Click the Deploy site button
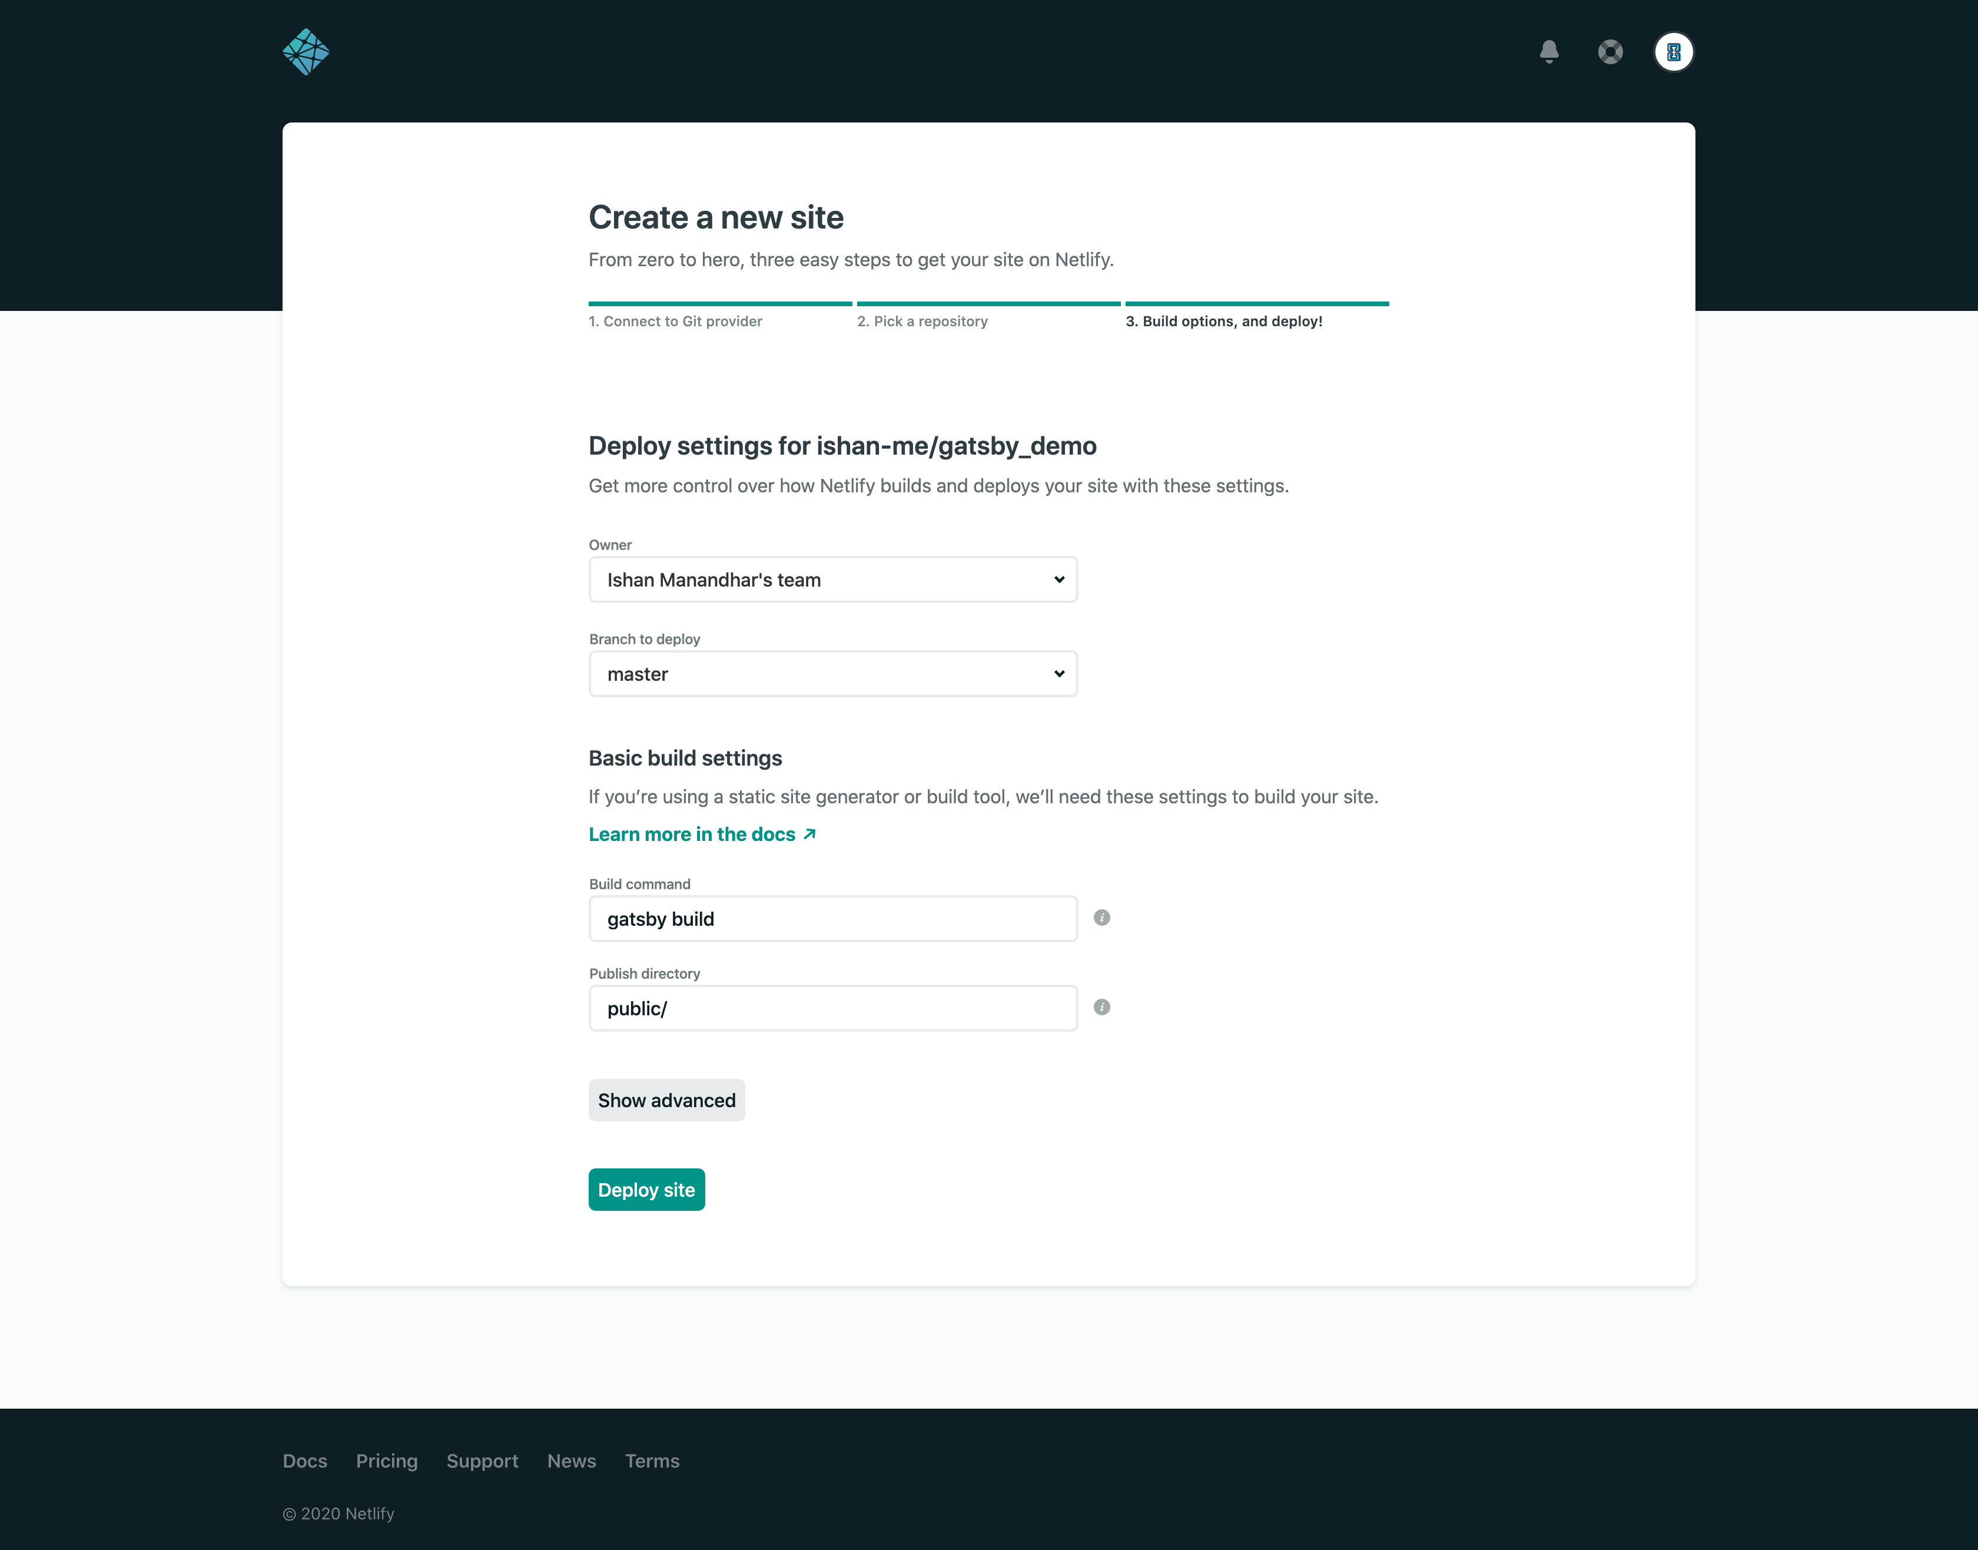 646,1190
